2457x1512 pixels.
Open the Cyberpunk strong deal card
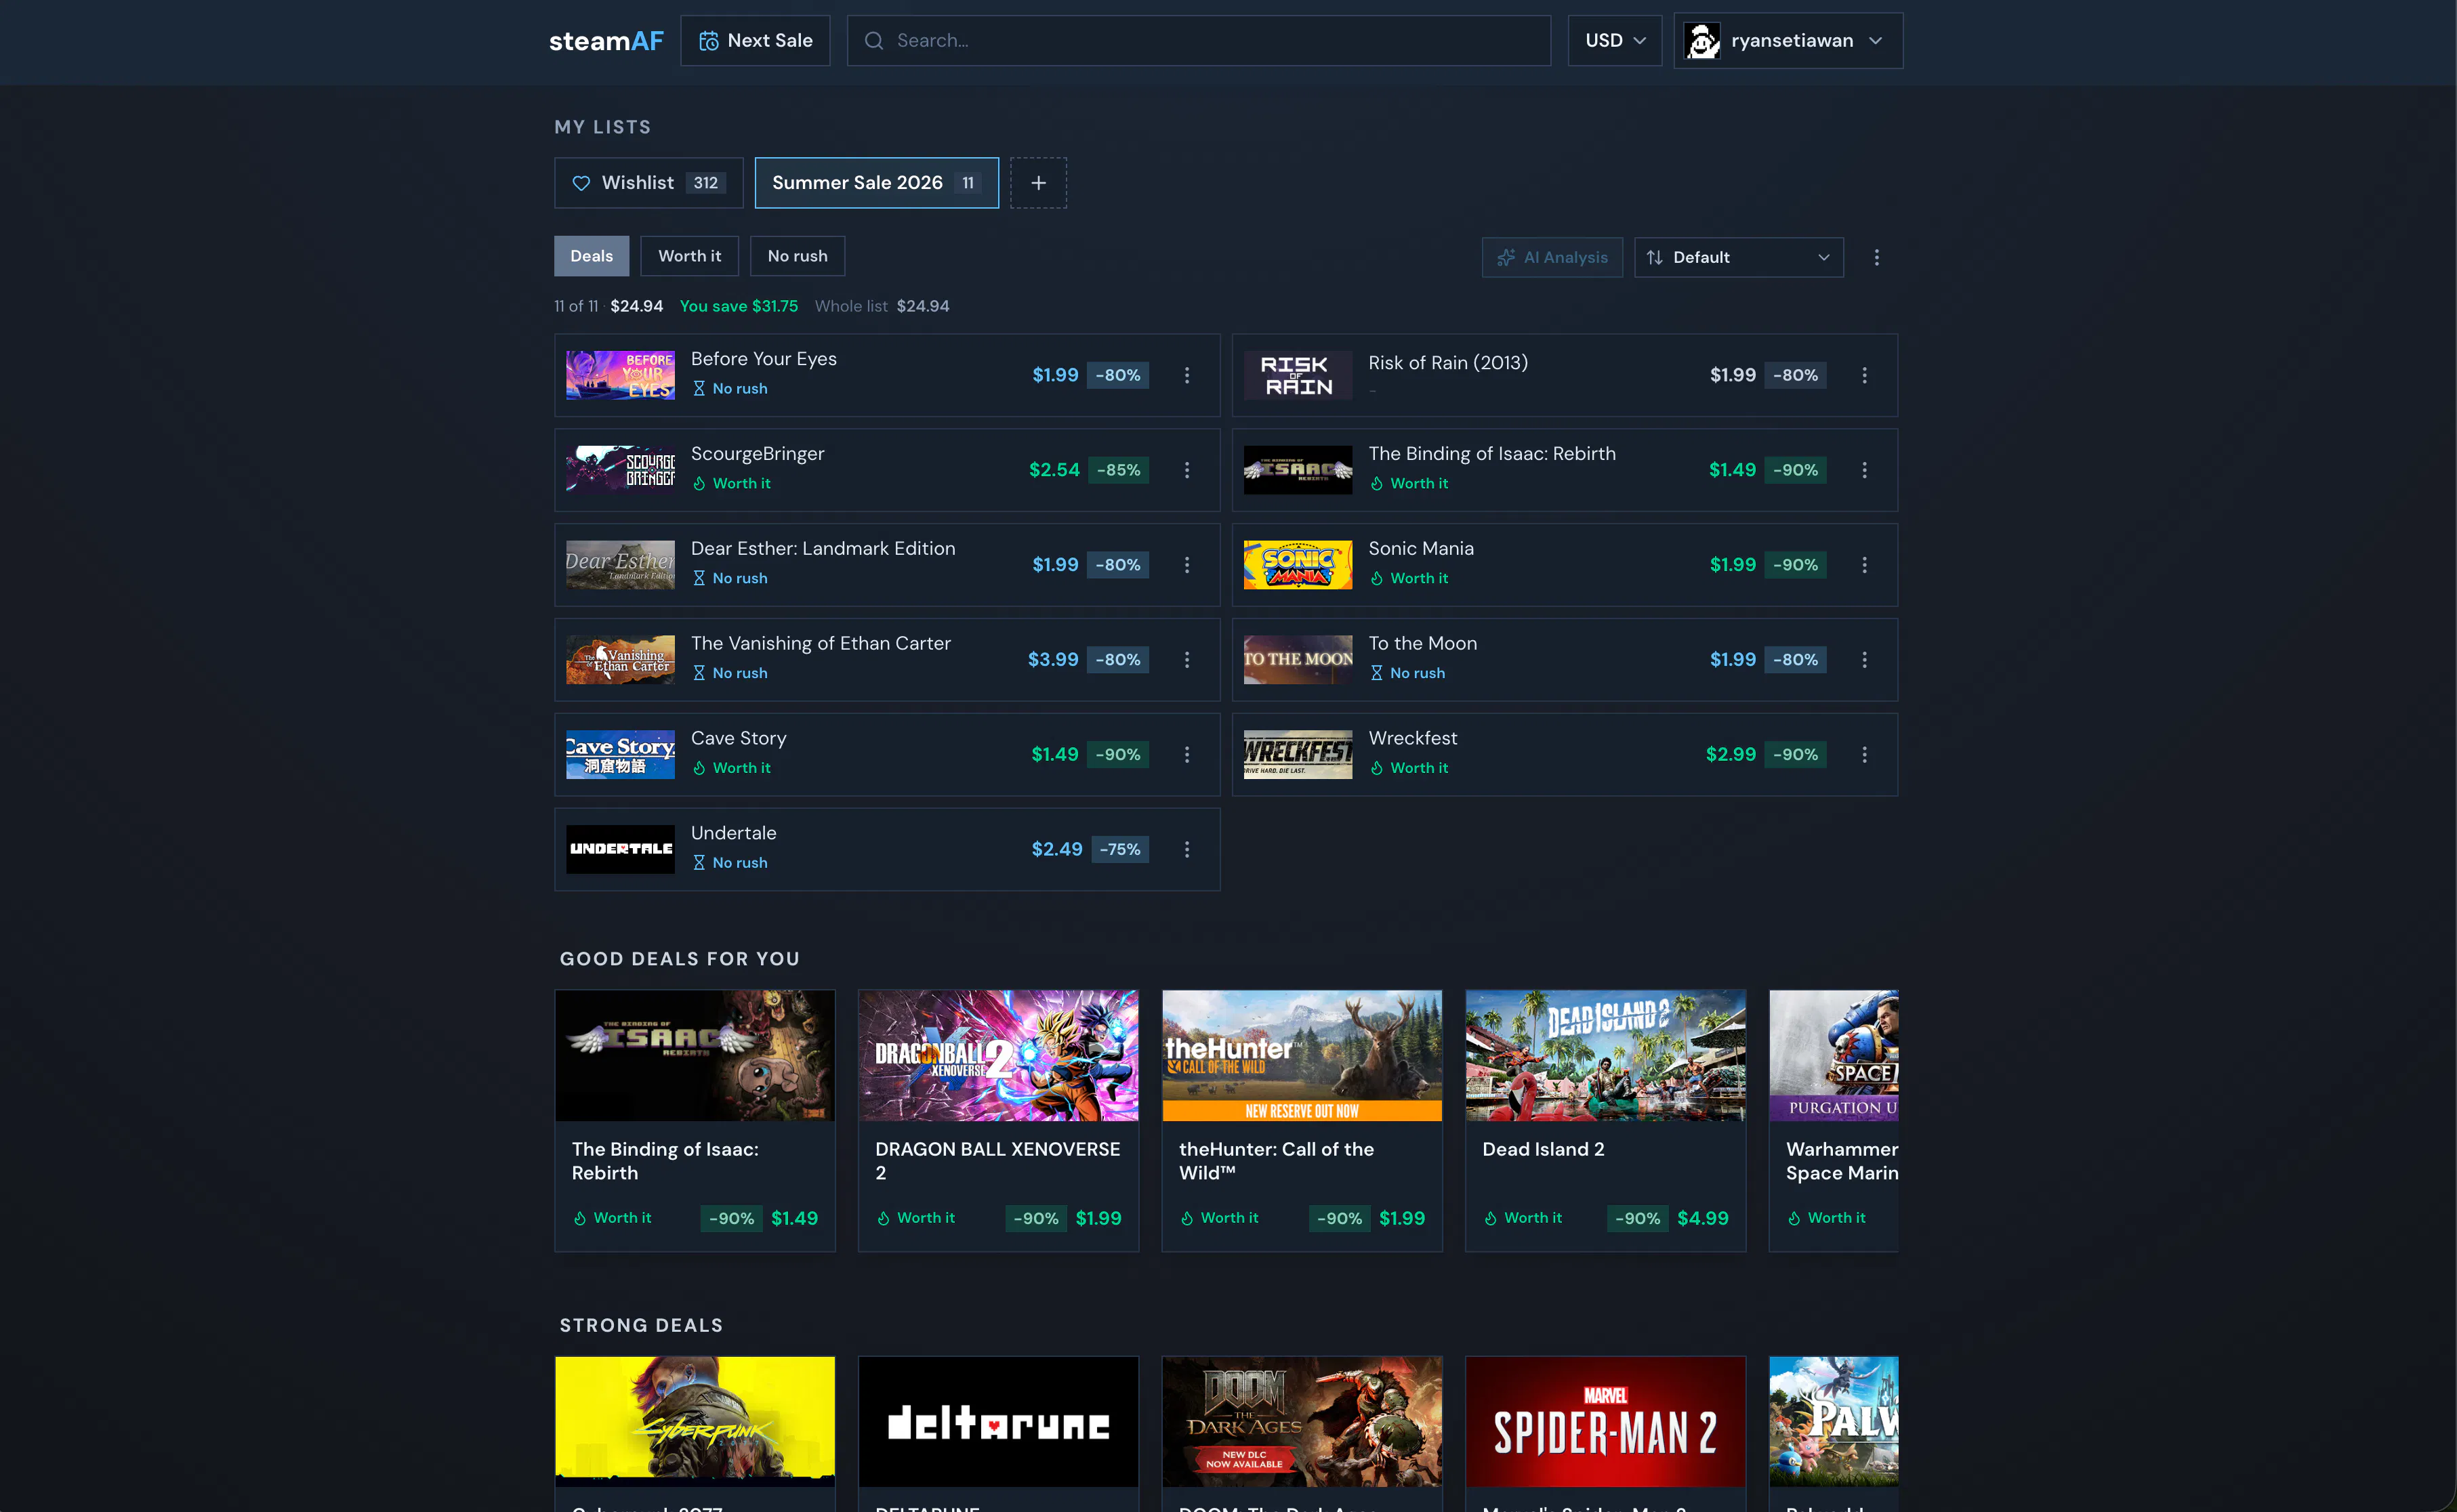pos(694,1433)
